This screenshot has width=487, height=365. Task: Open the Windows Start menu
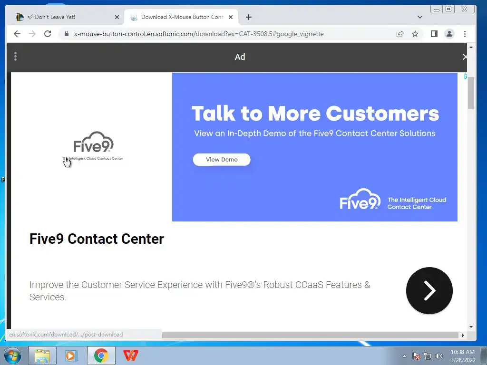[13, 356]
